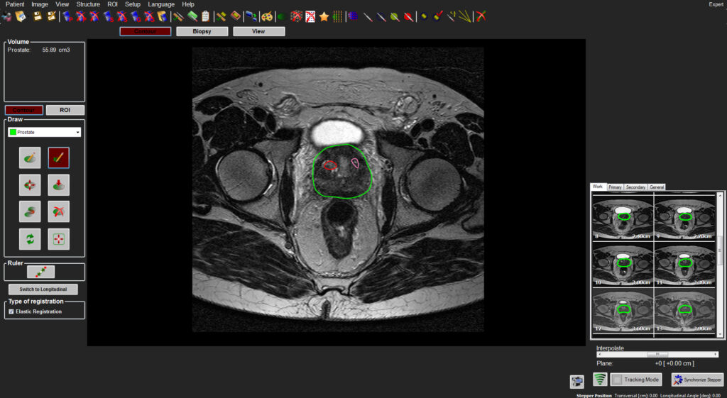Click the Interpolate slider handle
The height and width of the screenshot is (398, 727).
[x=657, y=355]
